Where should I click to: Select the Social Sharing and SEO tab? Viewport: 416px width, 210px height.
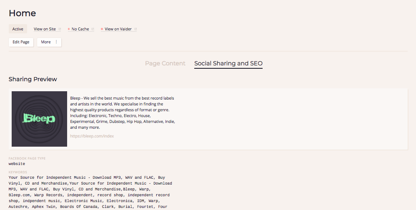(228, 63)
